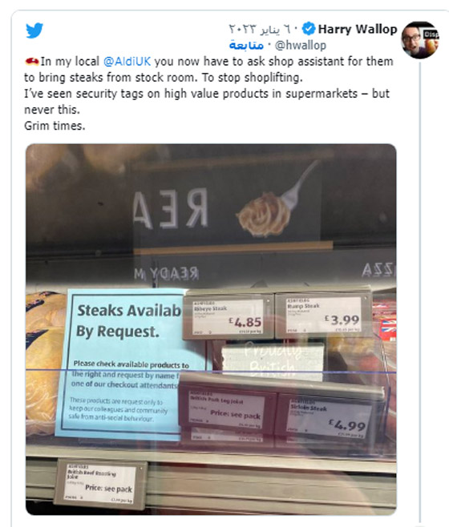
Task: Open Harry Wallop's profile avatar
Action: 420,40
